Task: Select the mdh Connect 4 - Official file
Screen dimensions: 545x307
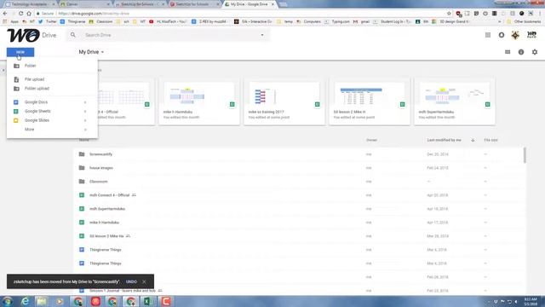Action: (x=299, y=195)
